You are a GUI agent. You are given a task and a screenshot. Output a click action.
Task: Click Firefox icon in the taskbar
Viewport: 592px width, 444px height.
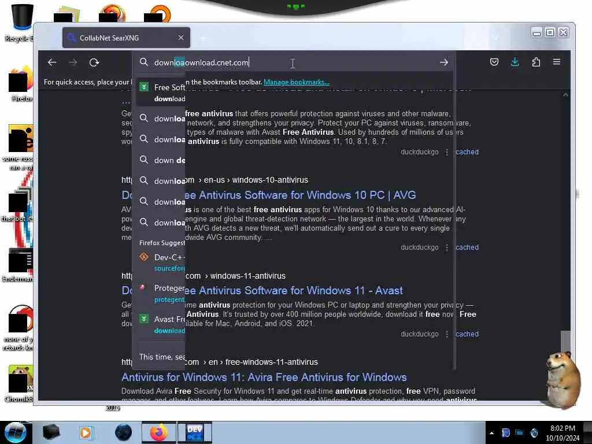(x=158, y=432)
